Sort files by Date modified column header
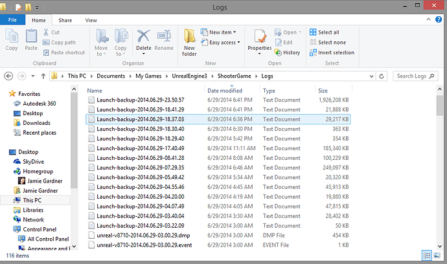 click(x=225, y=91)
